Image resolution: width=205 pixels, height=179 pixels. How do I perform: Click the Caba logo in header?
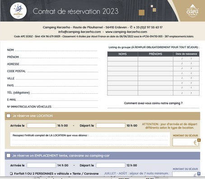pyautogui.click(x=192, y=11)
